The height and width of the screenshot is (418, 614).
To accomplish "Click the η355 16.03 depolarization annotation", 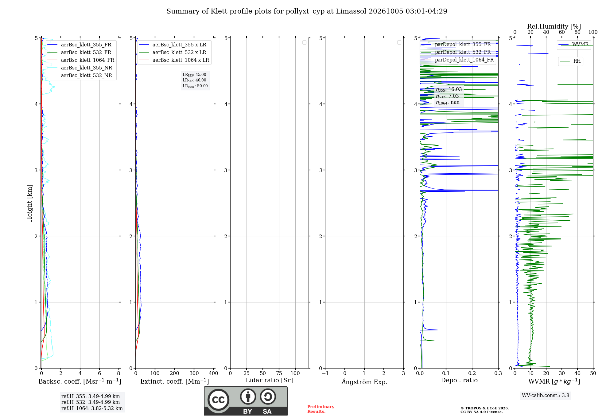I will pyautogui.click(x=449, y=89).
